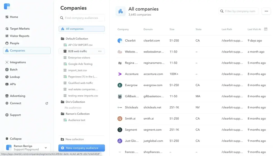Click the Smith.ai logo icon
277x156 pixels.
coord(120,119)
